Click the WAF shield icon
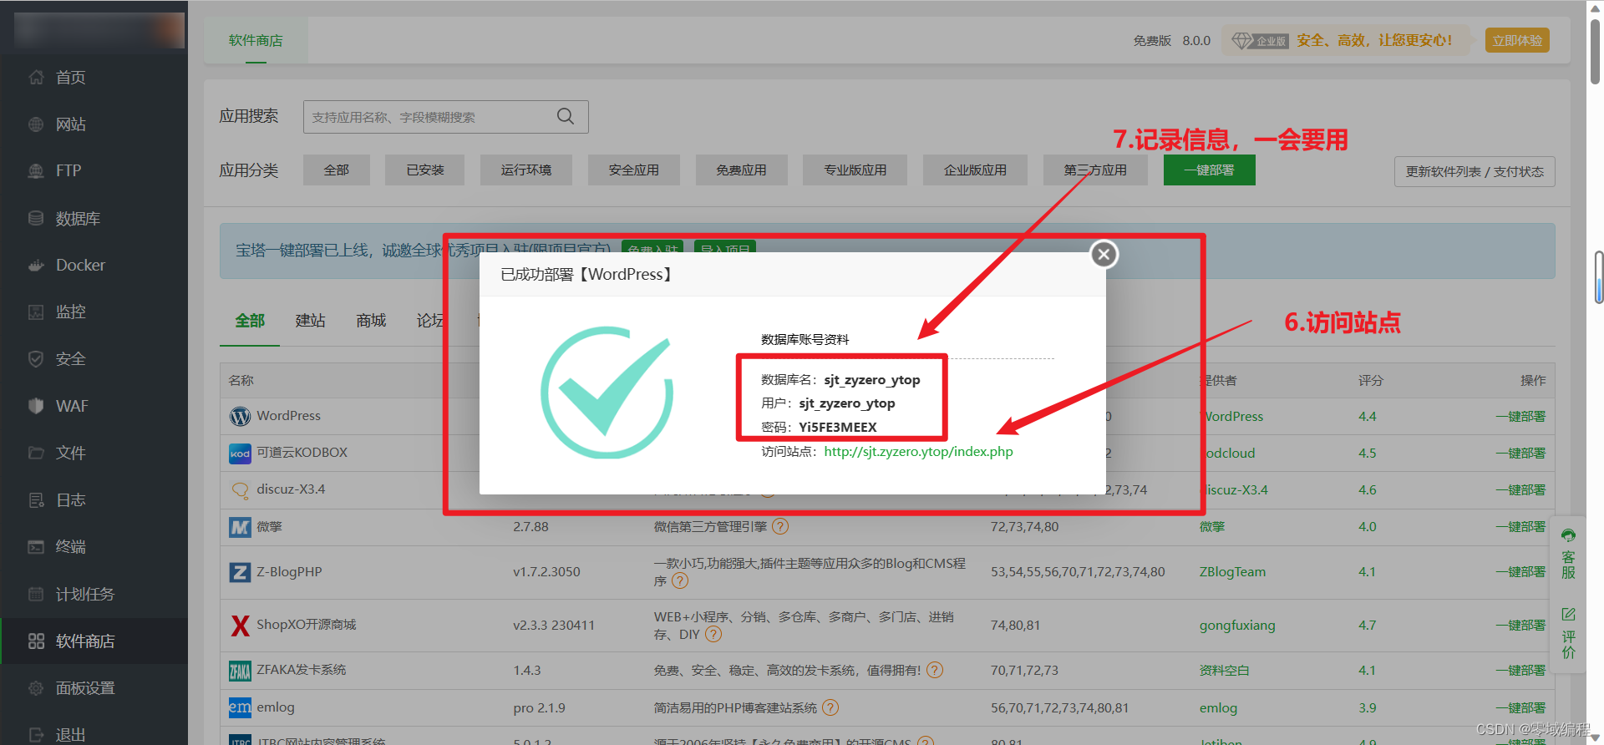Screen dimensions: 1604x745 pos(36,406)
